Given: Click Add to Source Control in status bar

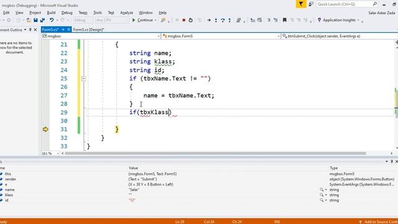Looking at the screenshot, I should point(378,222).
